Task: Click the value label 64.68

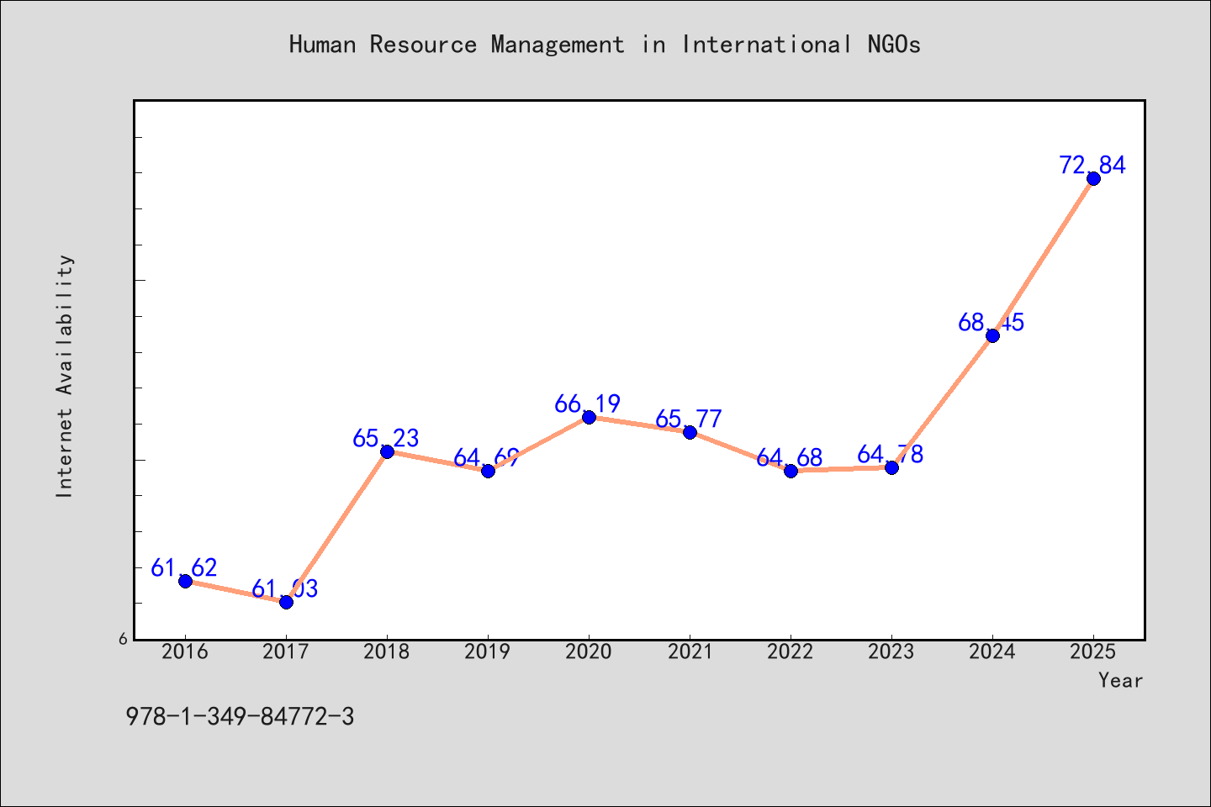Action: point(790,457)
